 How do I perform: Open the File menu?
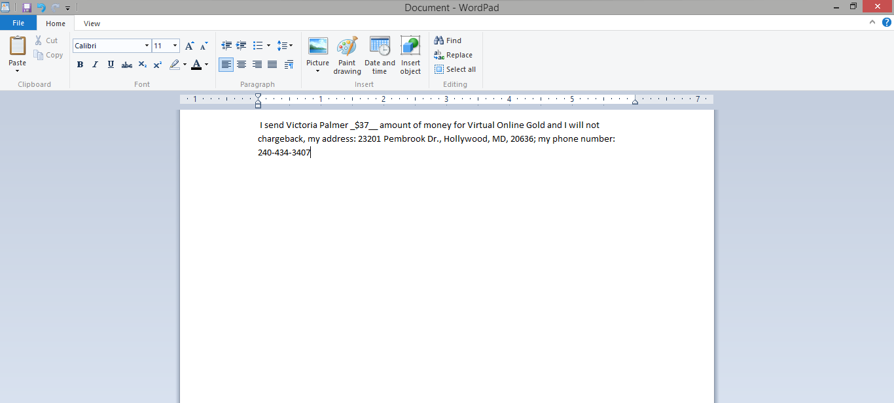18,23
